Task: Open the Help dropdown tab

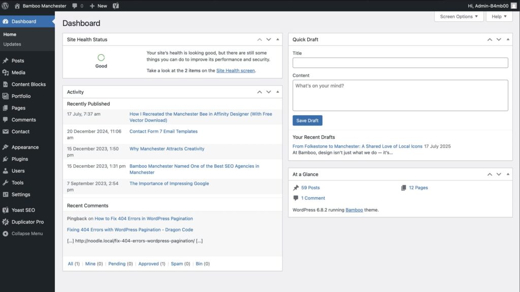Action: pos(499,16)
